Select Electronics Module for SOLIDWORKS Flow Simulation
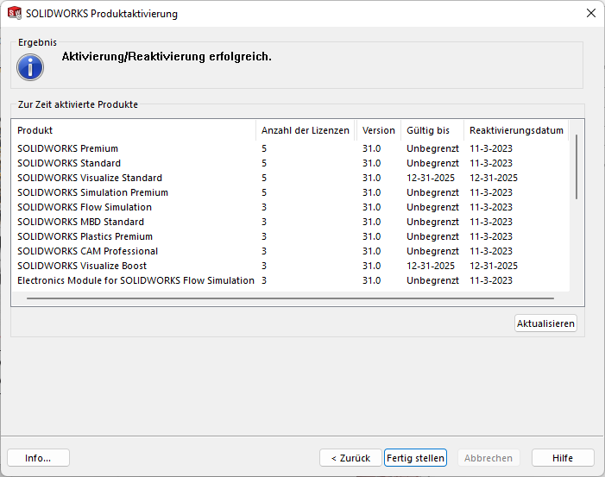The width and height of the screenshot is (605, 477). [x=135, y=280]
